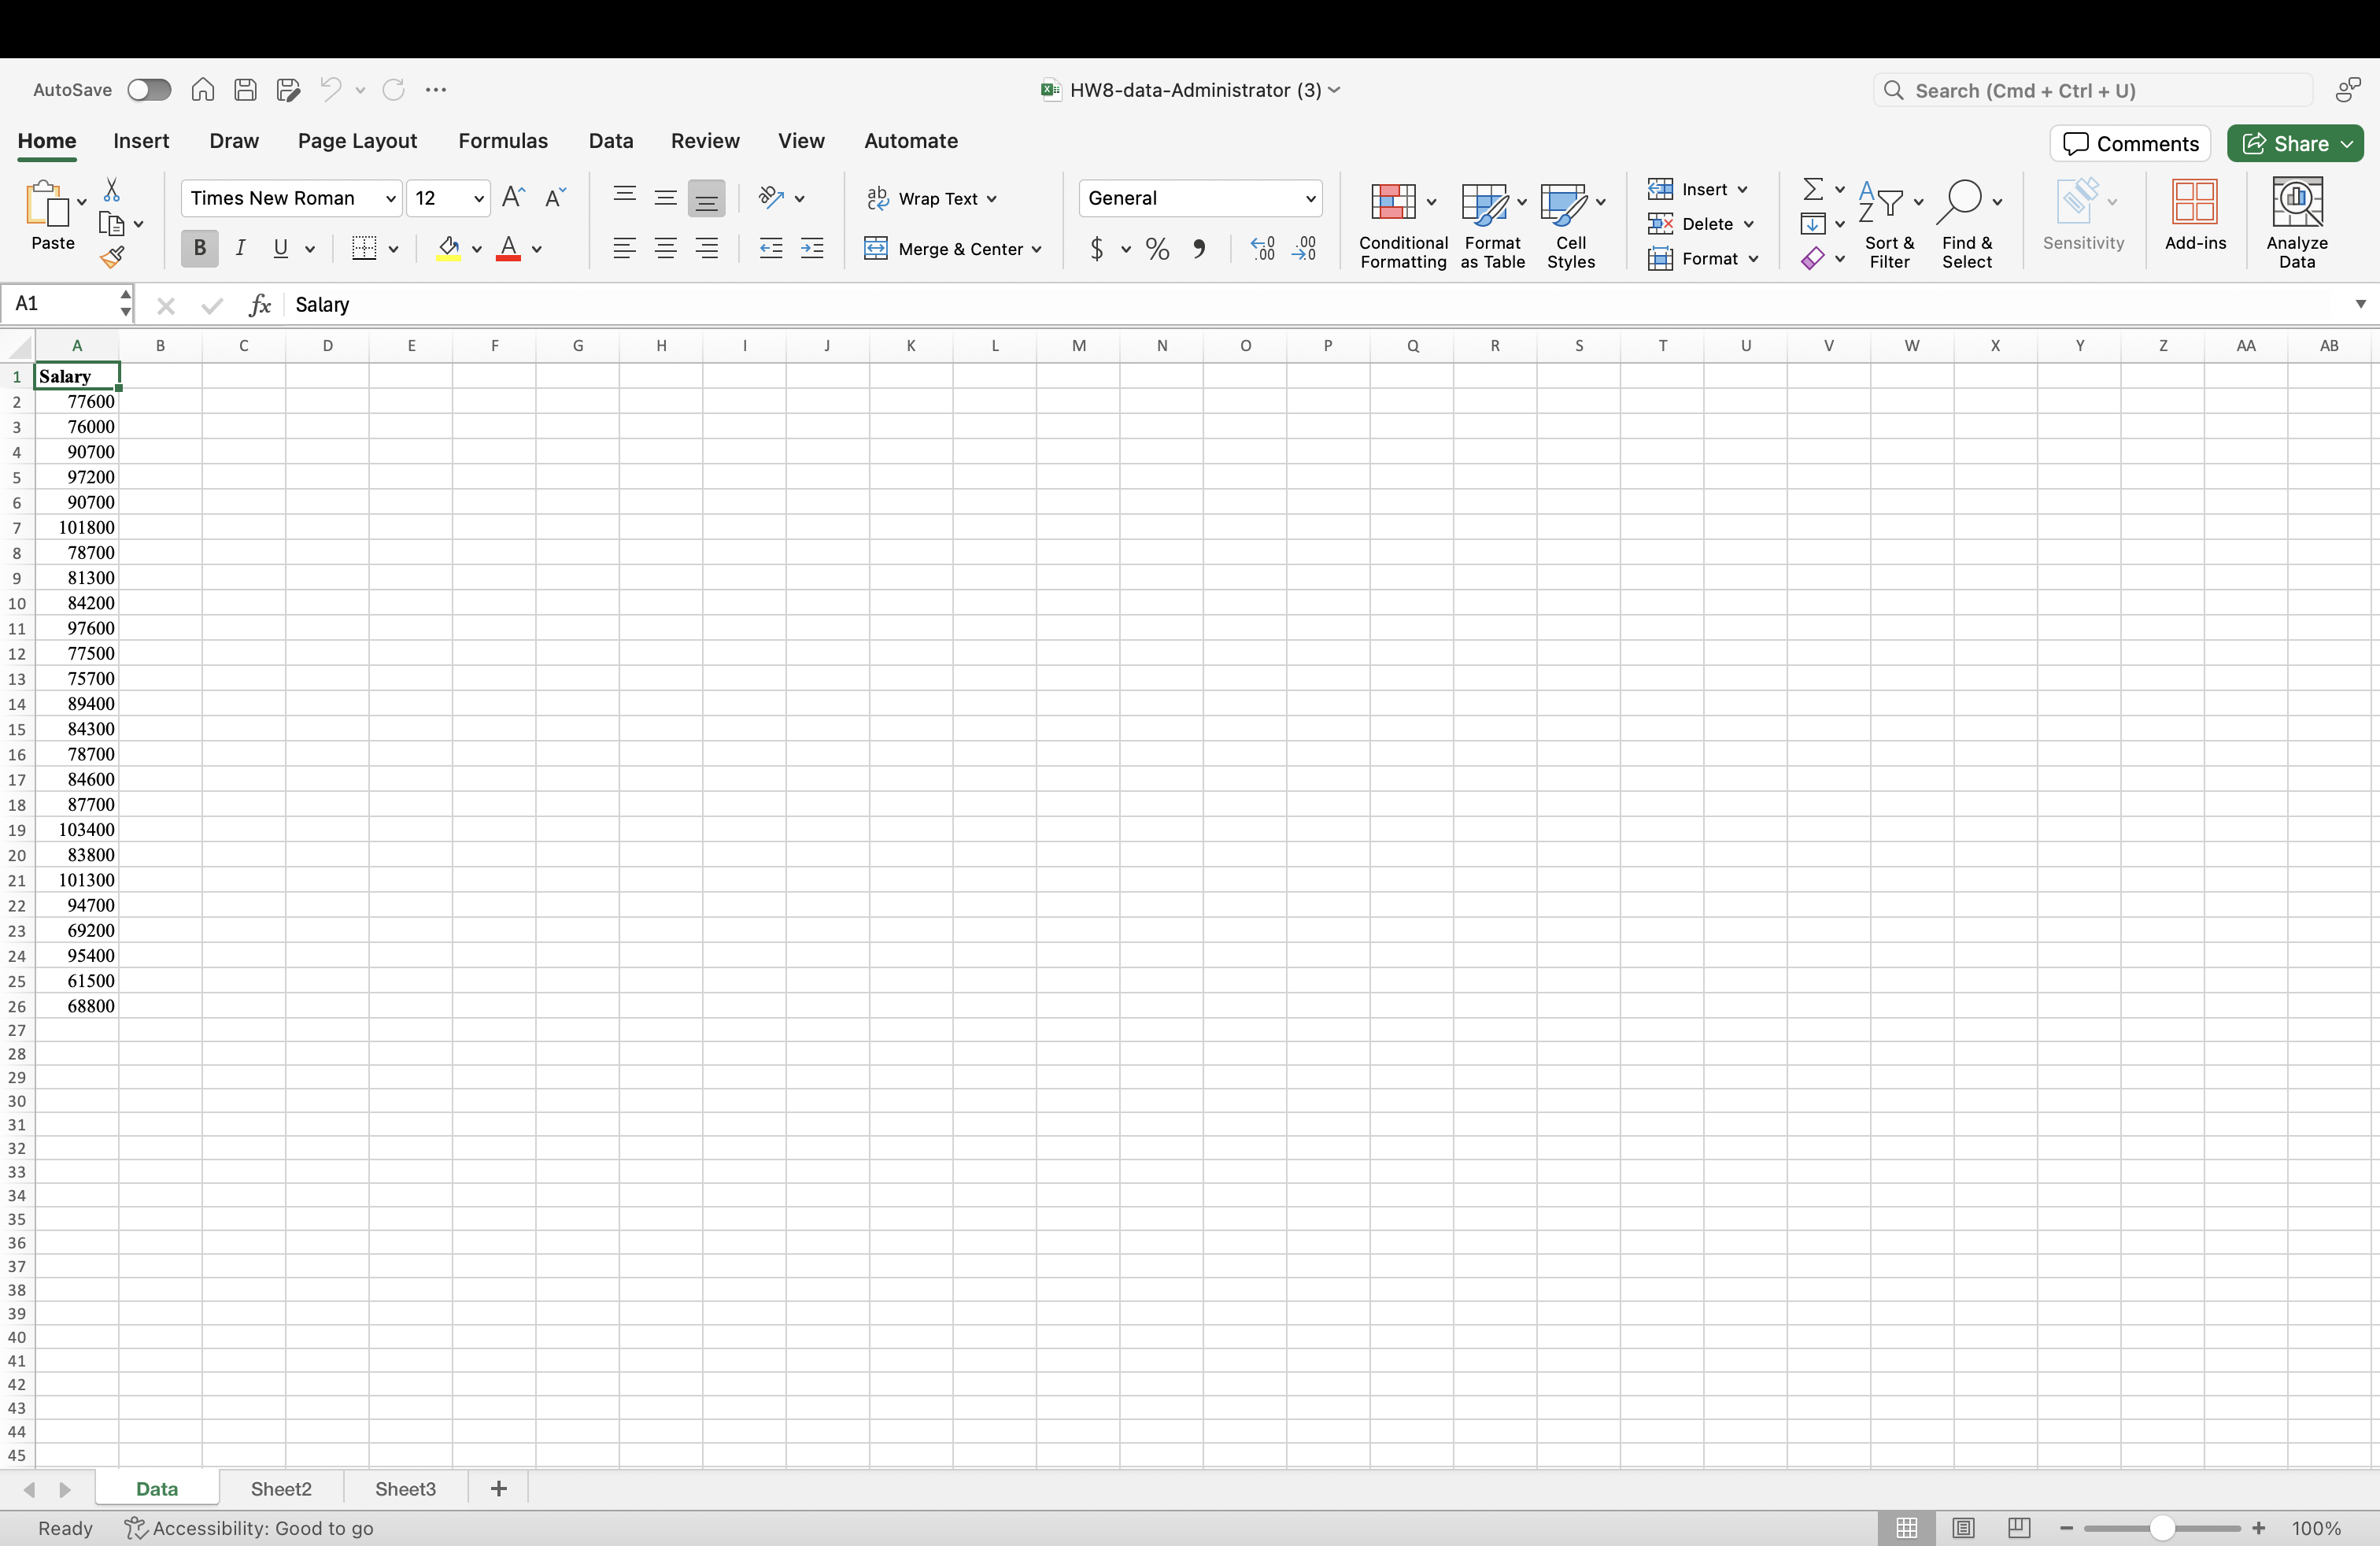Viewport: 2380px width, 1546px height.
Task: Toggle Italic formatting button
Action: click(240, 248)
